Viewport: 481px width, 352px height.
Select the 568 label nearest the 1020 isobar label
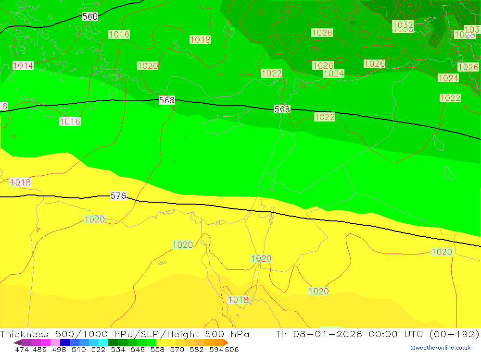[x=166, y=100]
